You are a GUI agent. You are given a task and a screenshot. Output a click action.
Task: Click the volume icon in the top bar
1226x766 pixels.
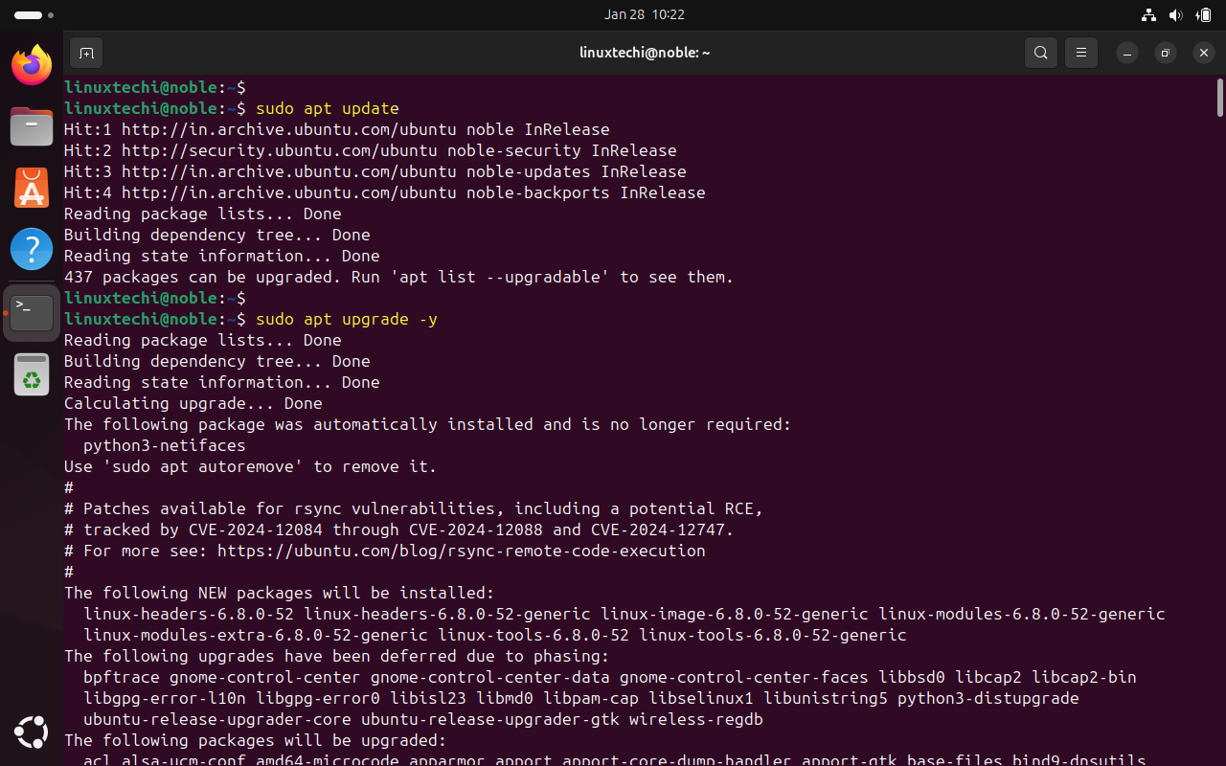point(1176,15)
